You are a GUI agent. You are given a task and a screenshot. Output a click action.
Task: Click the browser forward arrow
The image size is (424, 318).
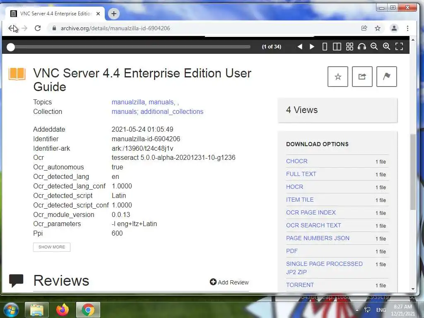24,28
